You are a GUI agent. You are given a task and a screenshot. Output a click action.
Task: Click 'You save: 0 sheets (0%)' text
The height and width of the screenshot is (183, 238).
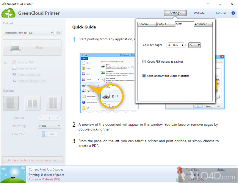44,179
